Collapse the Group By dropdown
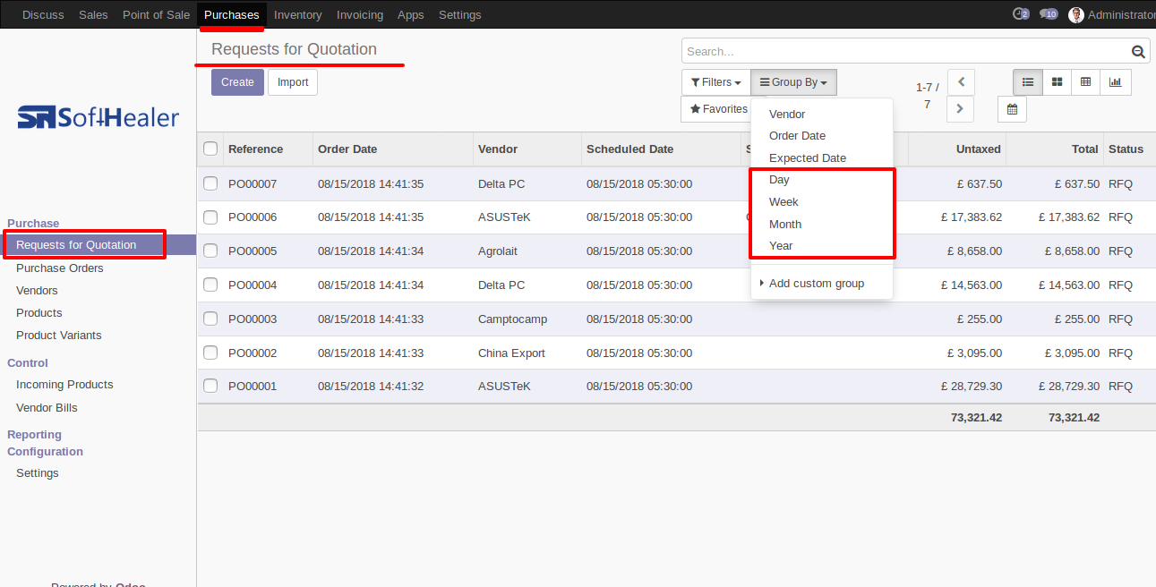Image resolution: width=1156 pixels, height=587 pixels. pyautogui.click(x=793, y=82)
